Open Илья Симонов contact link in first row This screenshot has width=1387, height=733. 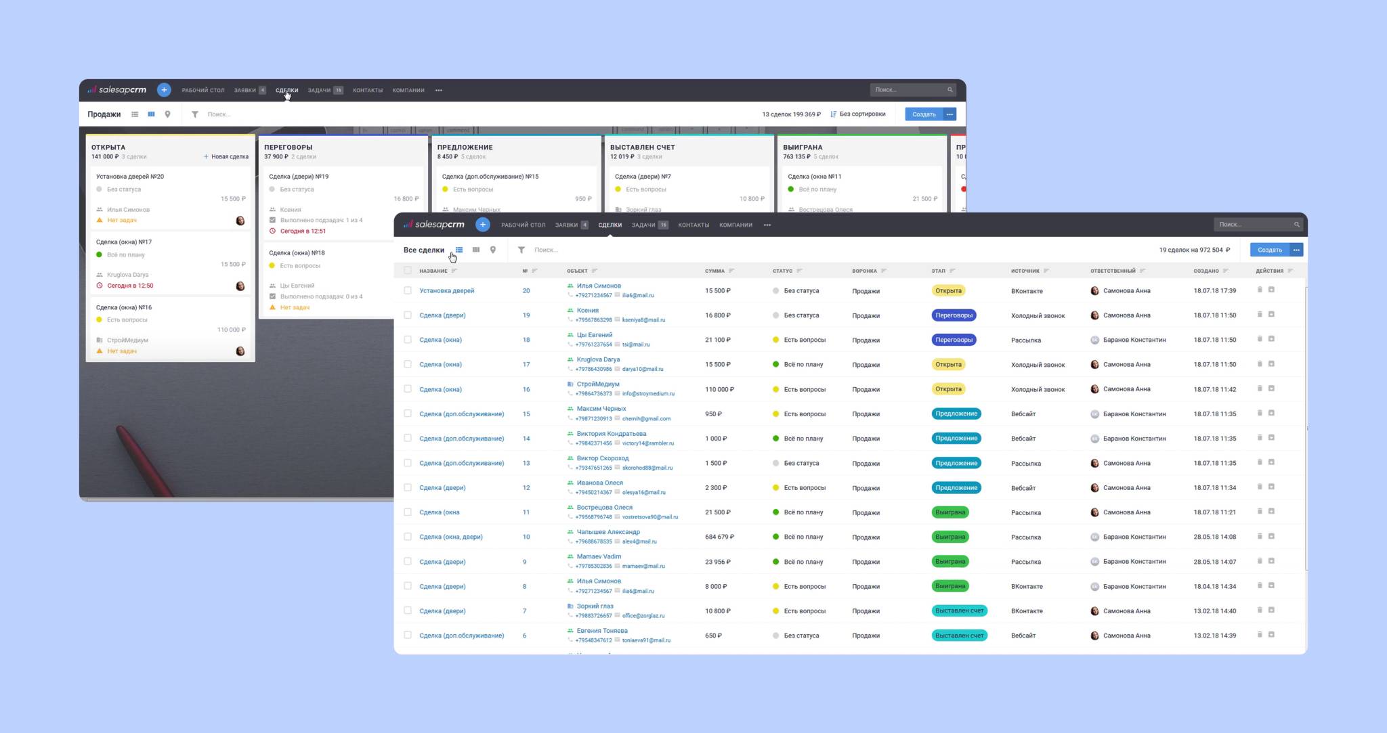(599, 286)
